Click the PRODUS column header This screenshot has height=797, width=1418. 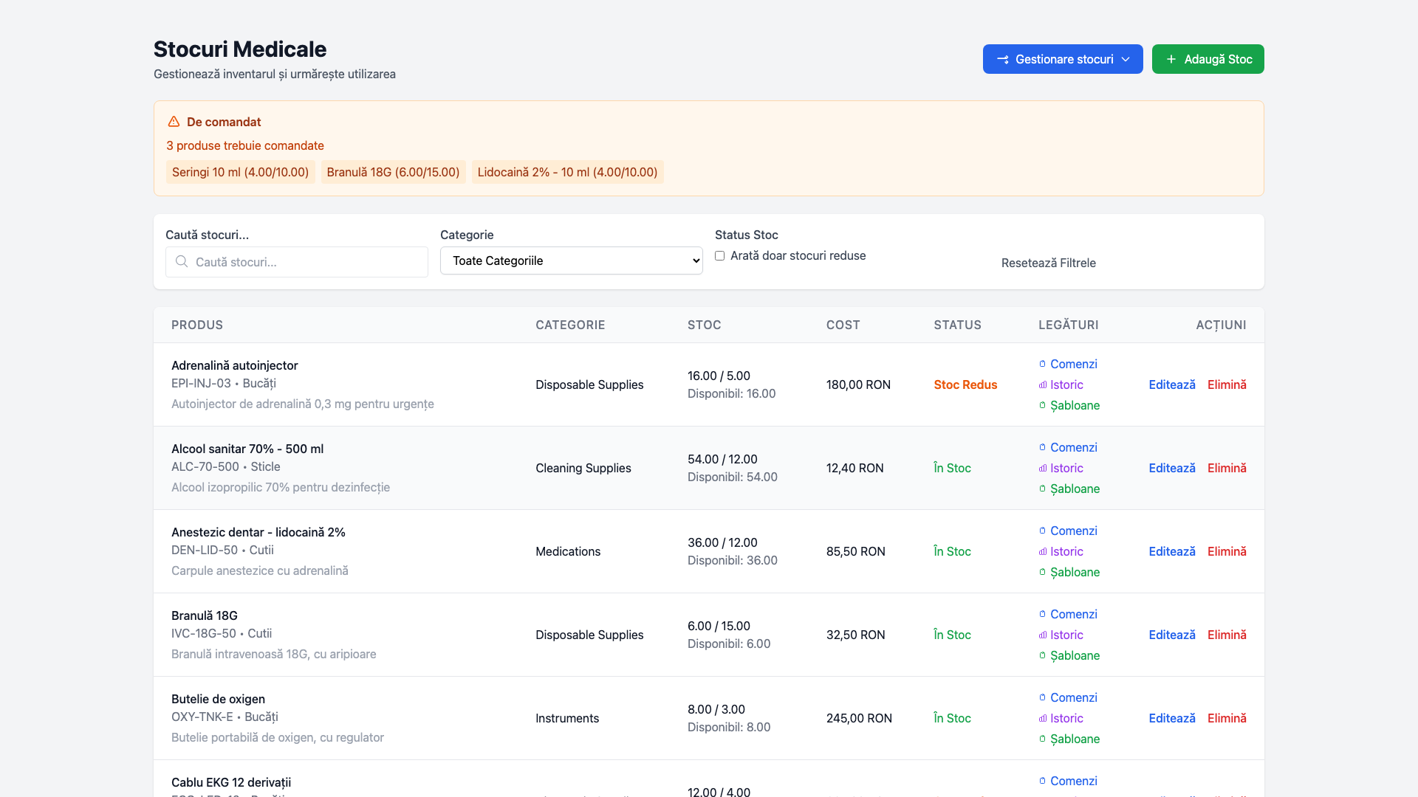pos(197,325)
